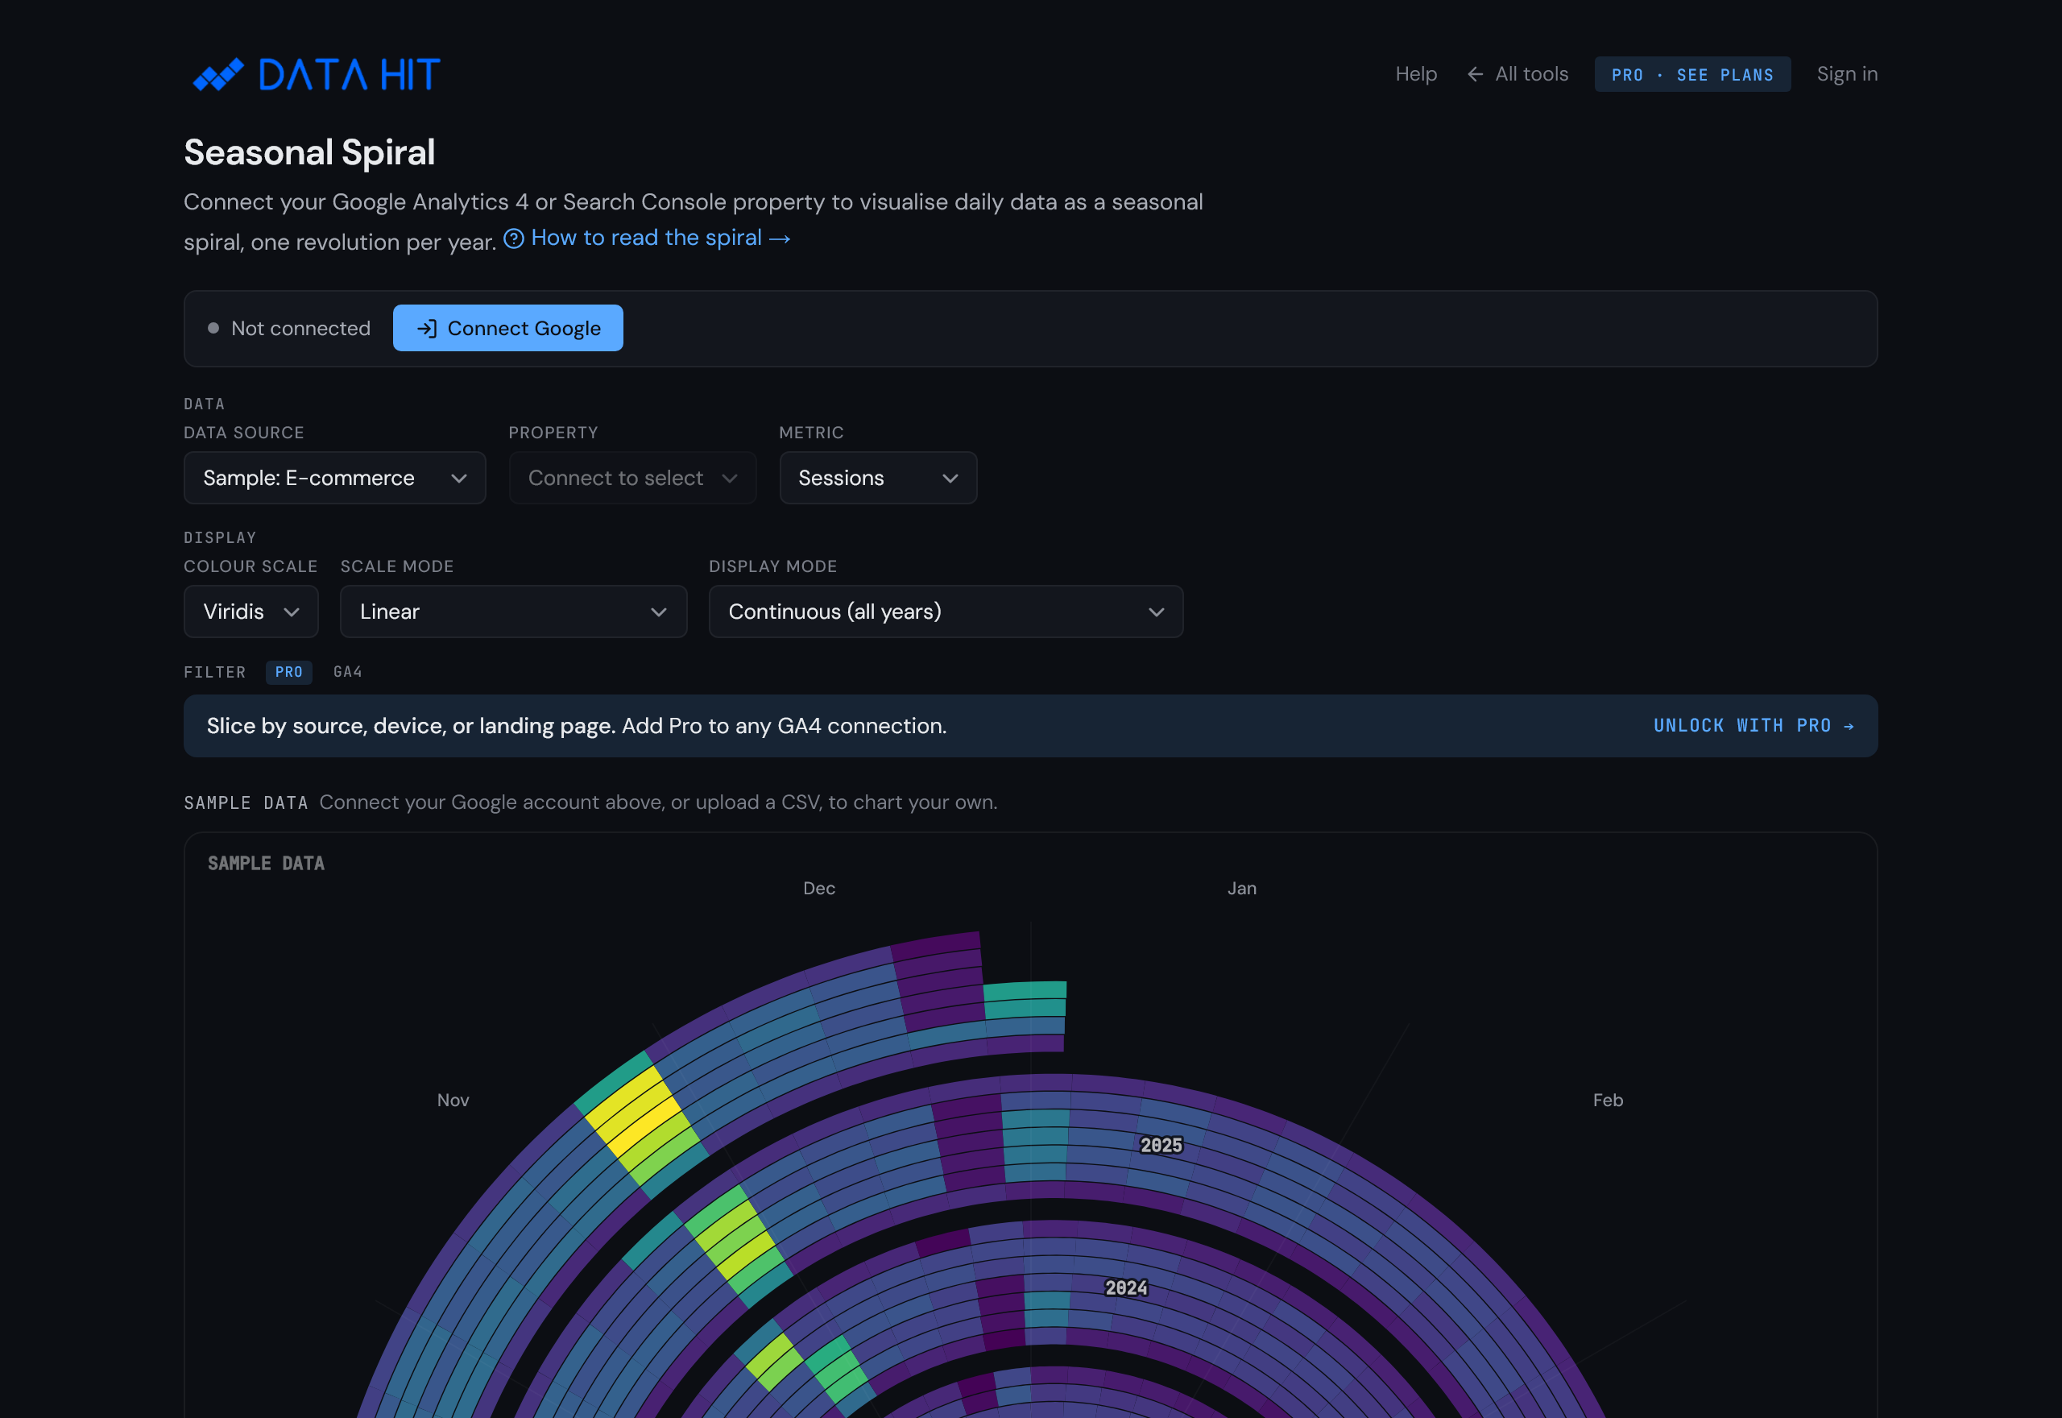Click the Feb month label
The width and height of the screenshot is (2062, 1418).
pos(1608,1100)
